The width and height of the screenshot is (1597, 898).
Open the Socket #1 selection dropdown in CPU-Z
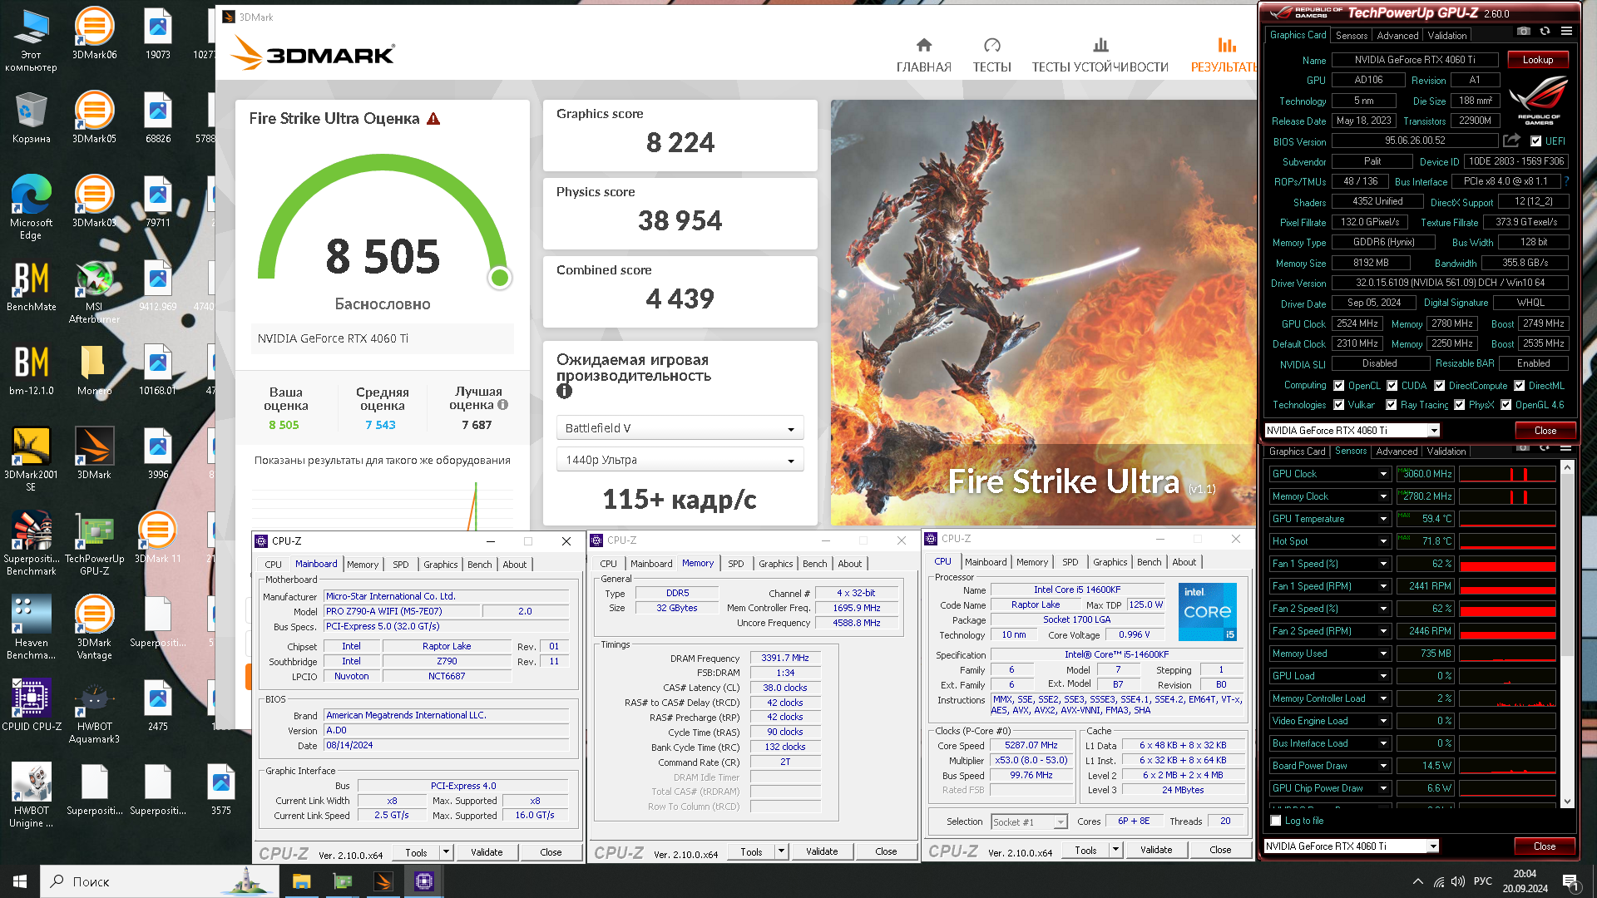pyautogui.click(x=1029, y=822)
